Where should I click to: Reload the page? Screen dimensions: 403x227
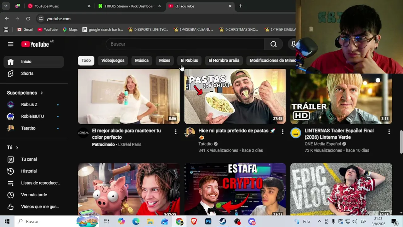[28, 19]
